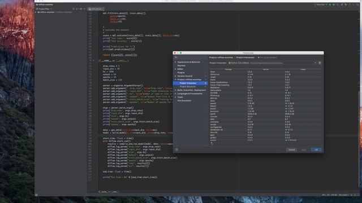Expand mlflow-examples folder in Project tree
This screenshot has width=362, height=203.
click(x=36, y=12)
